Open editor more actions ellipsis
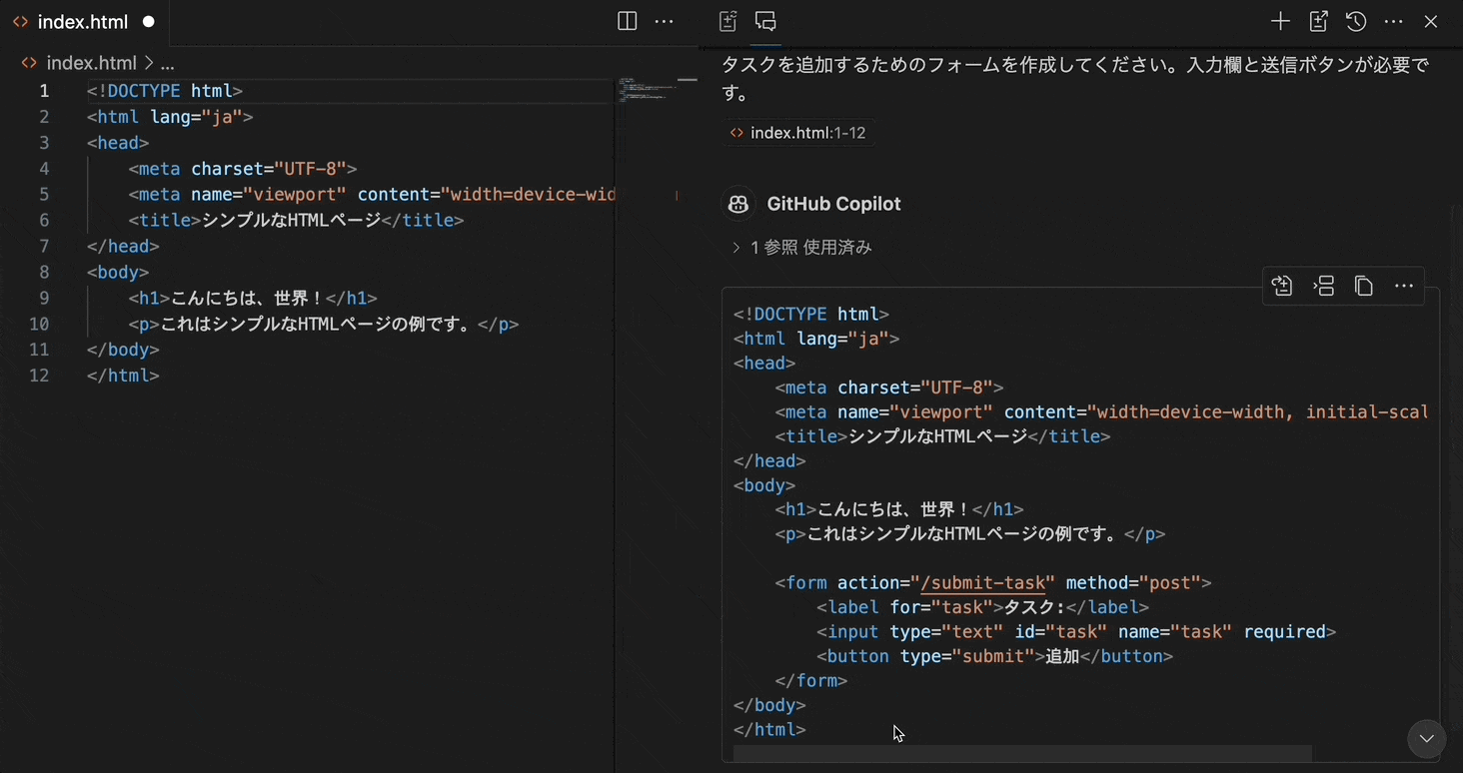Viewport: 1463px width, 773px height. [x=664, y=21]
